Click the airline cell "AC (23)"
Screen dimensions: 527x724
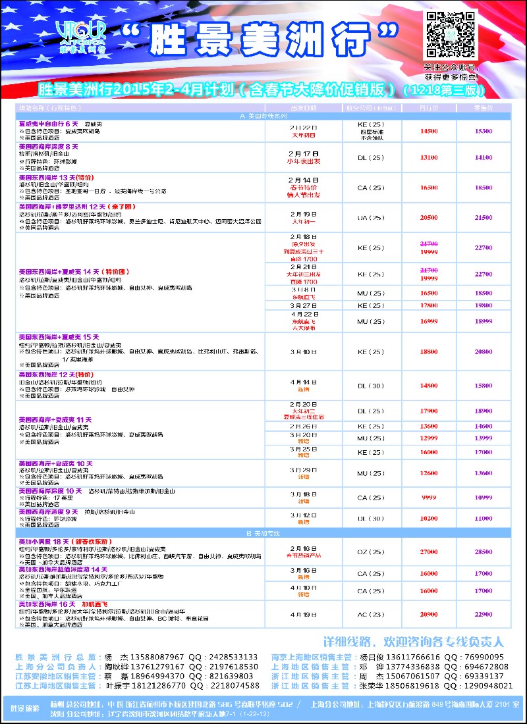[372, 615]
